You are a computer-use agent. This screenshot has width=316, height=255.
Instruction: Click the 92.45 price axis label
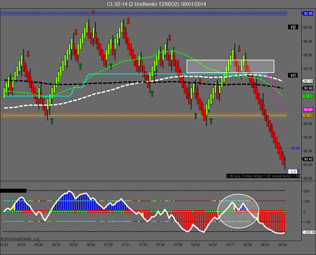click(308, 151)
